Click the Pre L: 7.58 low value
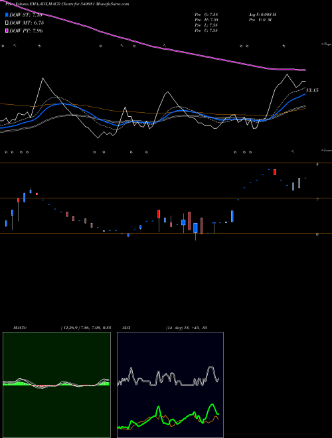The height and width of the screenshot is (438, 332). pos(207,25)
